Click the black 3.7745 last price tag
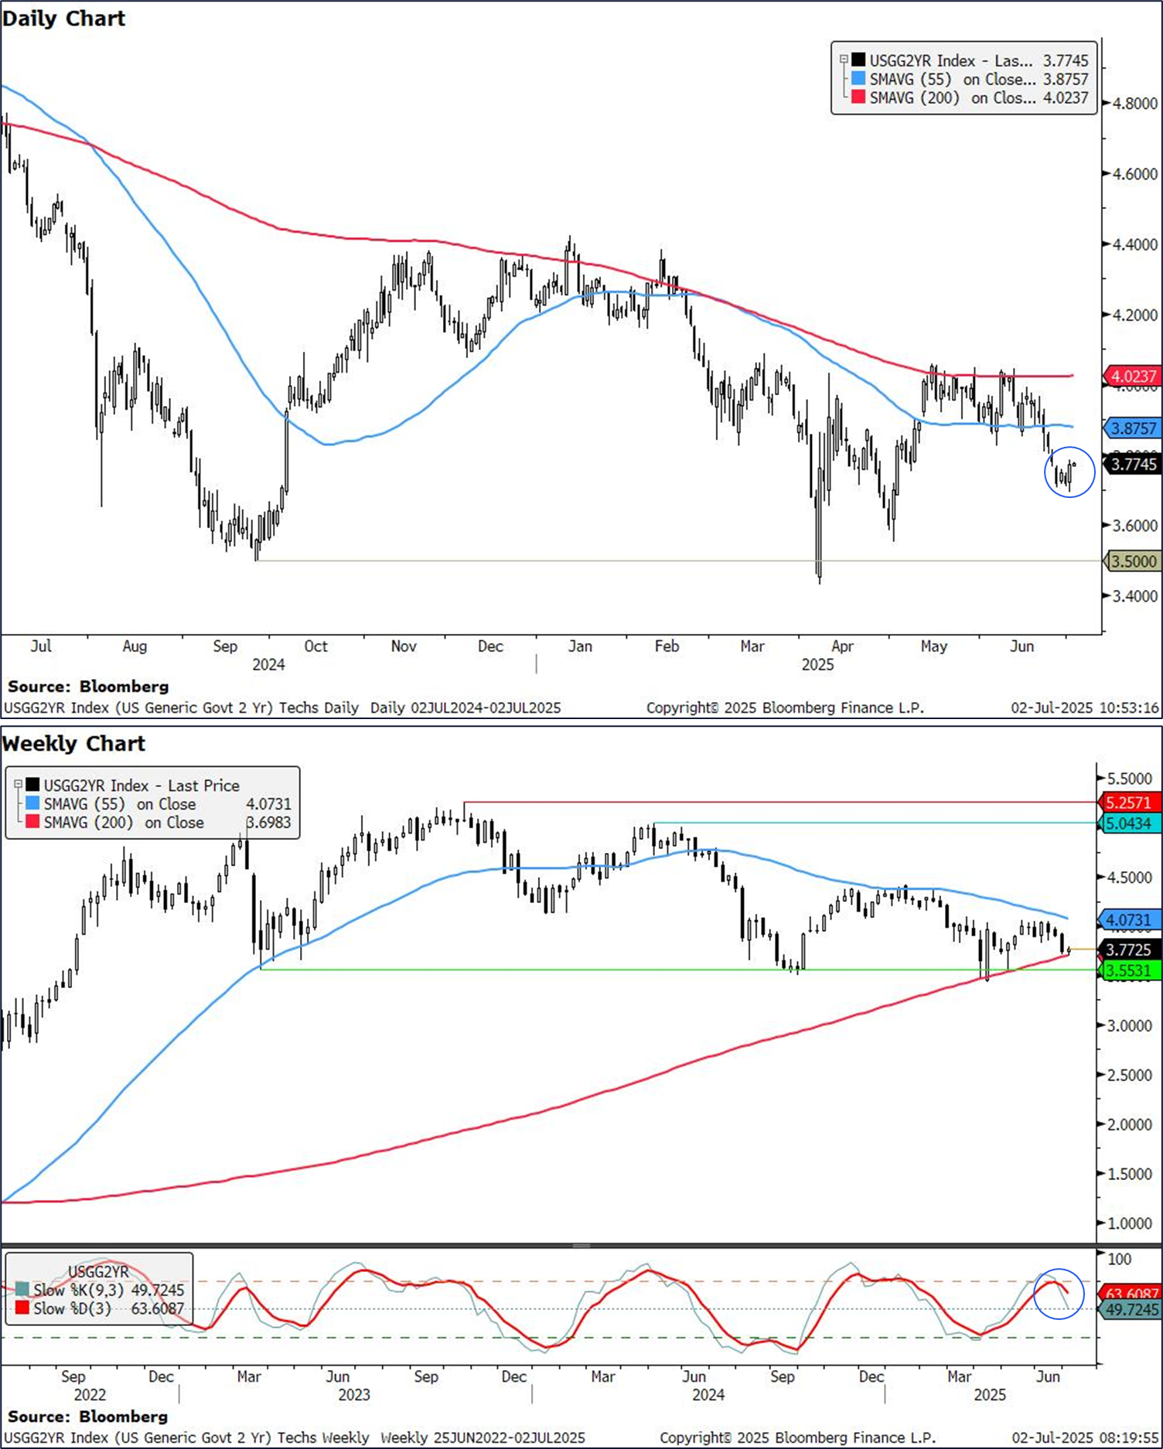 pos(1132,464)
